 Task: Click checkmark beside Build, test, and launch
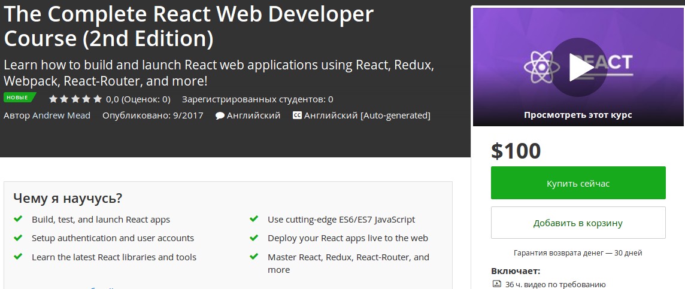click(18, 219)
